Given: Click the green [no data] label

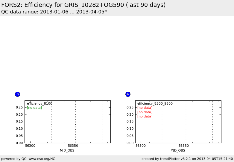Looking at the screenshot, I should point(34,108).
